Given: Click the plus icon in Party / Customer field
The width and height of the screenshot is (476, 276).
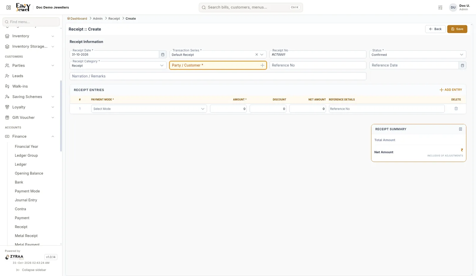Looking at the screenshot, I should pyautogui.click(x=262, y=65).
